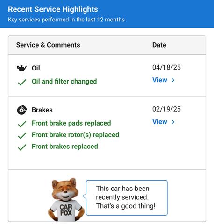
Task: Select the Oil service heading
Action: click(x=36, y=68)
